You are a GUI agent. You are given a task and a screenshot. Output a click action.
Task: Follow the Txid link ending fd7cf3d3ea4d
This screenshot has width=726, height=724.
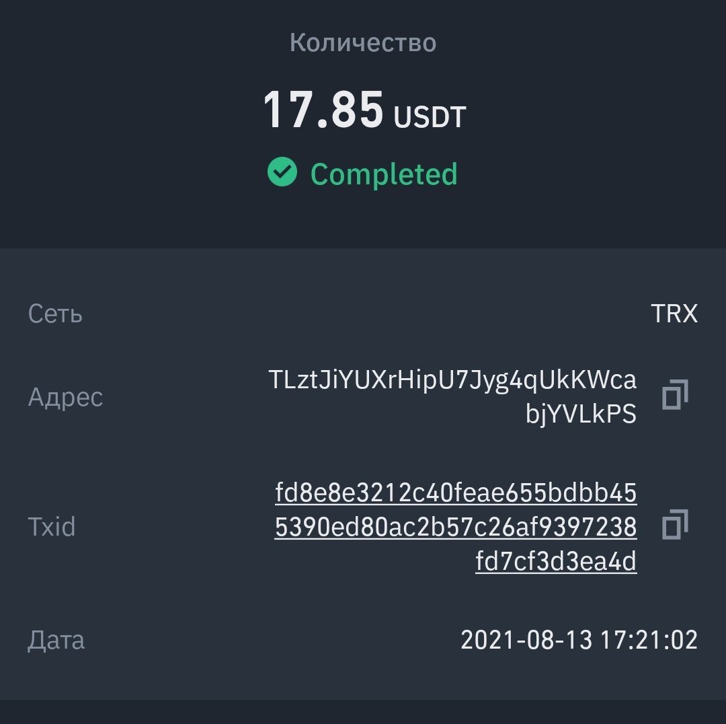556,561
